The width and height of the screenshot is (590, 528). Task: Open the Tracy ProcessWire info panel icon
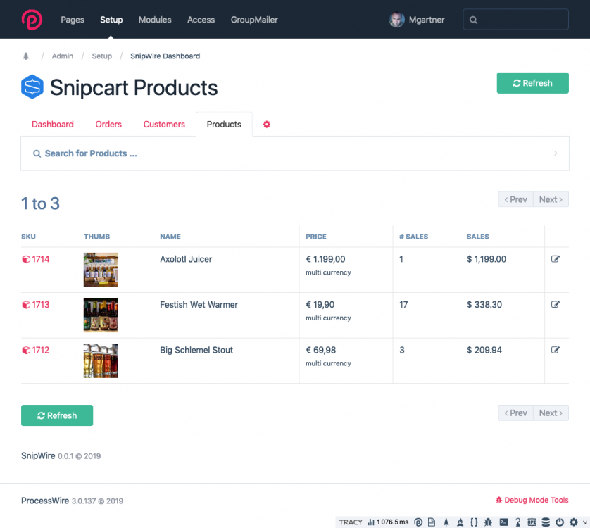pos(418,522)
